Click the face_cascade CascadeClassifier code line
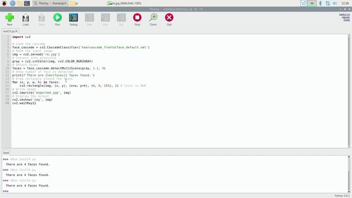 81,47
